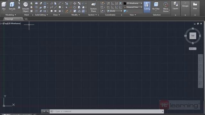Open the [Top] view controls menu
205x115 pixels.
click(x=5, y=23)
